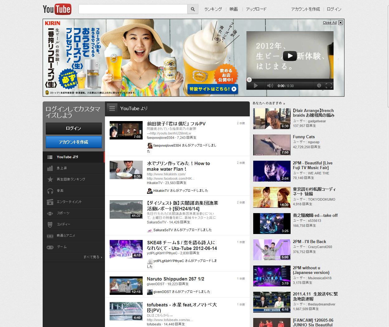Click the TOKYODOKUMO user name
This screenshot has height=327, width=389.
click(322, 199)
